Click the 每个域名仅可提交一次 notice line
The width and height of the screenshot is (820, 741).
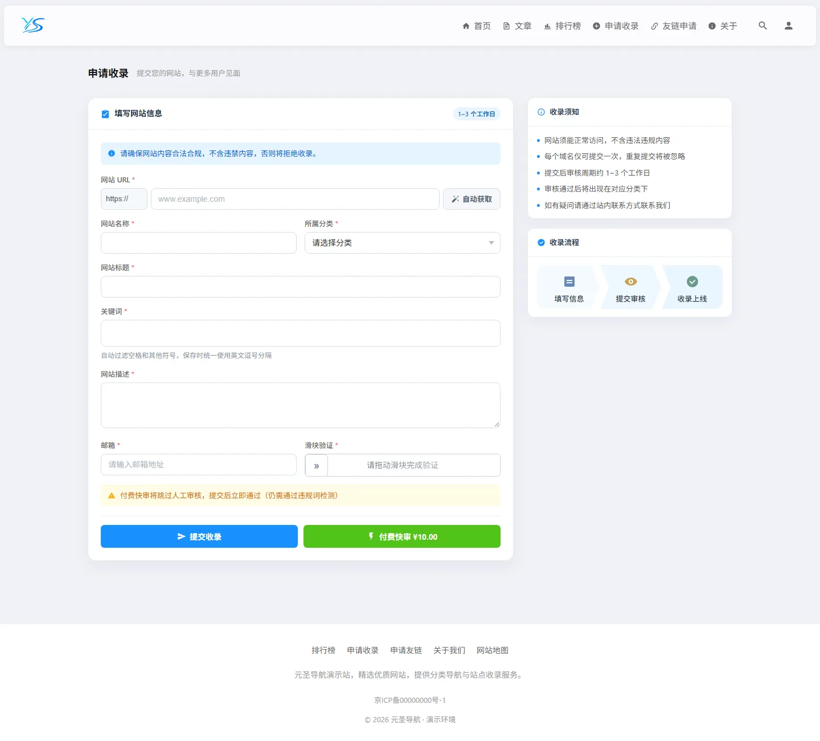[x=614, y=156]
